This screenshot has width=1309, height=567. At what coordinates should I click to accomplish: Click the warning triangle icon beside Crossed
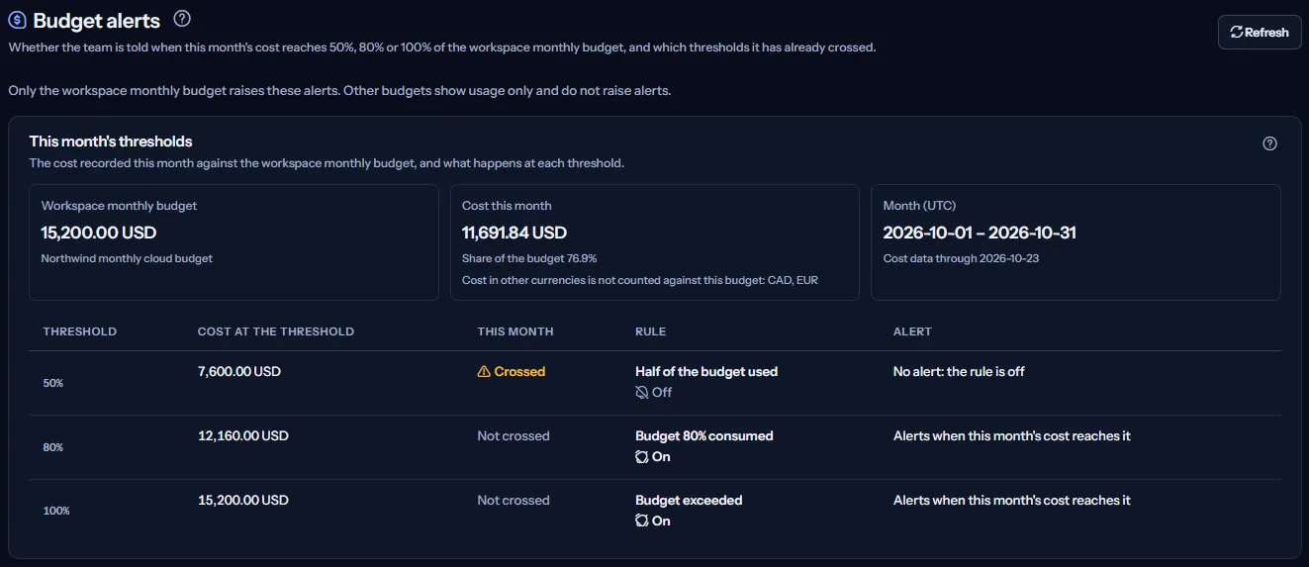(x=484, y=372)
